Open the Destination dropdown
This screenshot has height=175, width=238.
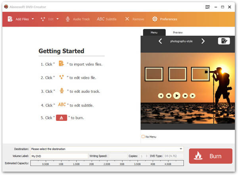[x=107, y=149]
